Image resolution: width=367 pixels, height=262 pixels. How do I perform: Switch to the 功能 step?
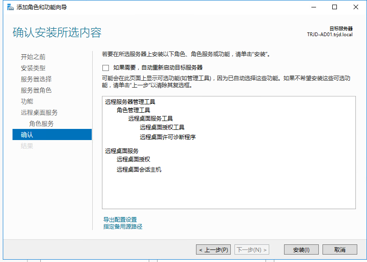point(27,102)
